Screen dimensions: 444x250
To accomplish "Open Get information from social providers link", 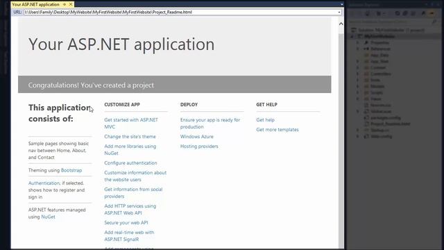I will 133,193.
